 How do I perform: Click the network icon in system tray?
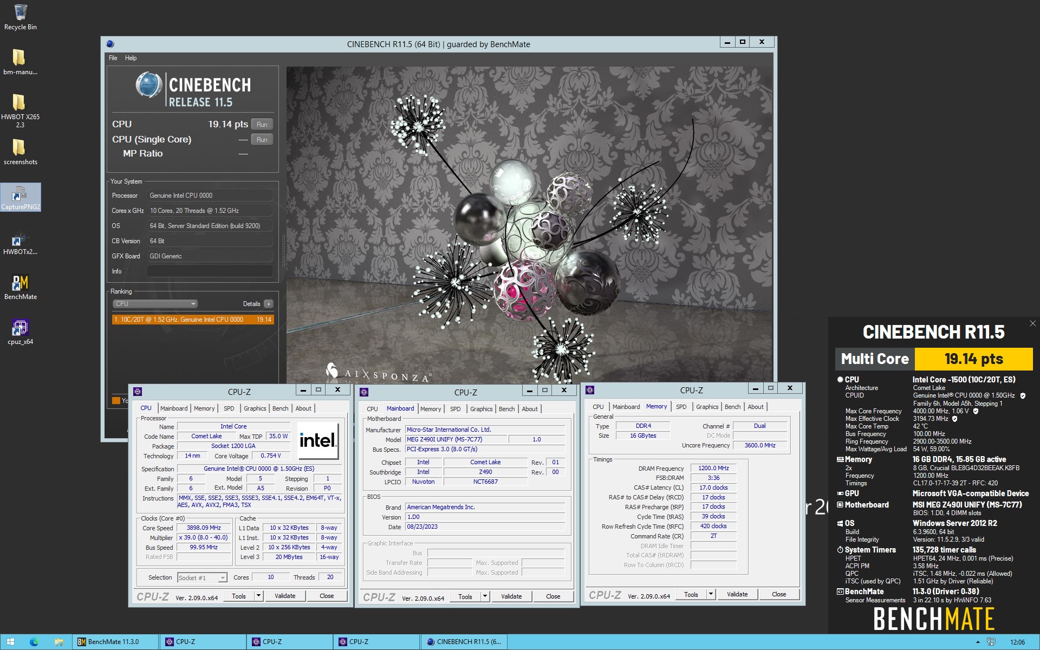991,642
